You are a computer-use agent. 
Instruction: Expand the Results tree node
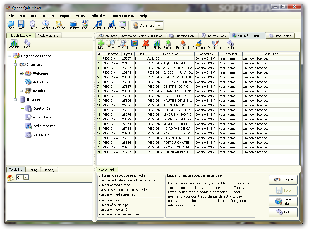pyautogui.click(x=21, y=91)
